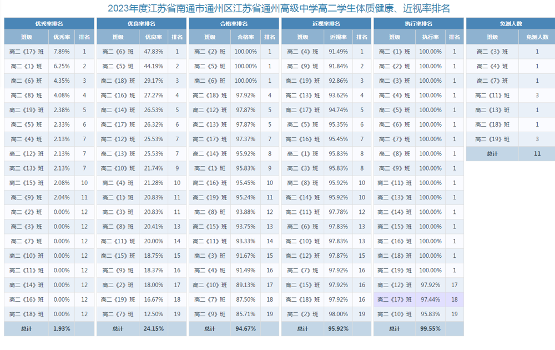The image size is (555, 350).
Task: Select the 优良率排名 table title bar
Action: click(x=141, y=24)
